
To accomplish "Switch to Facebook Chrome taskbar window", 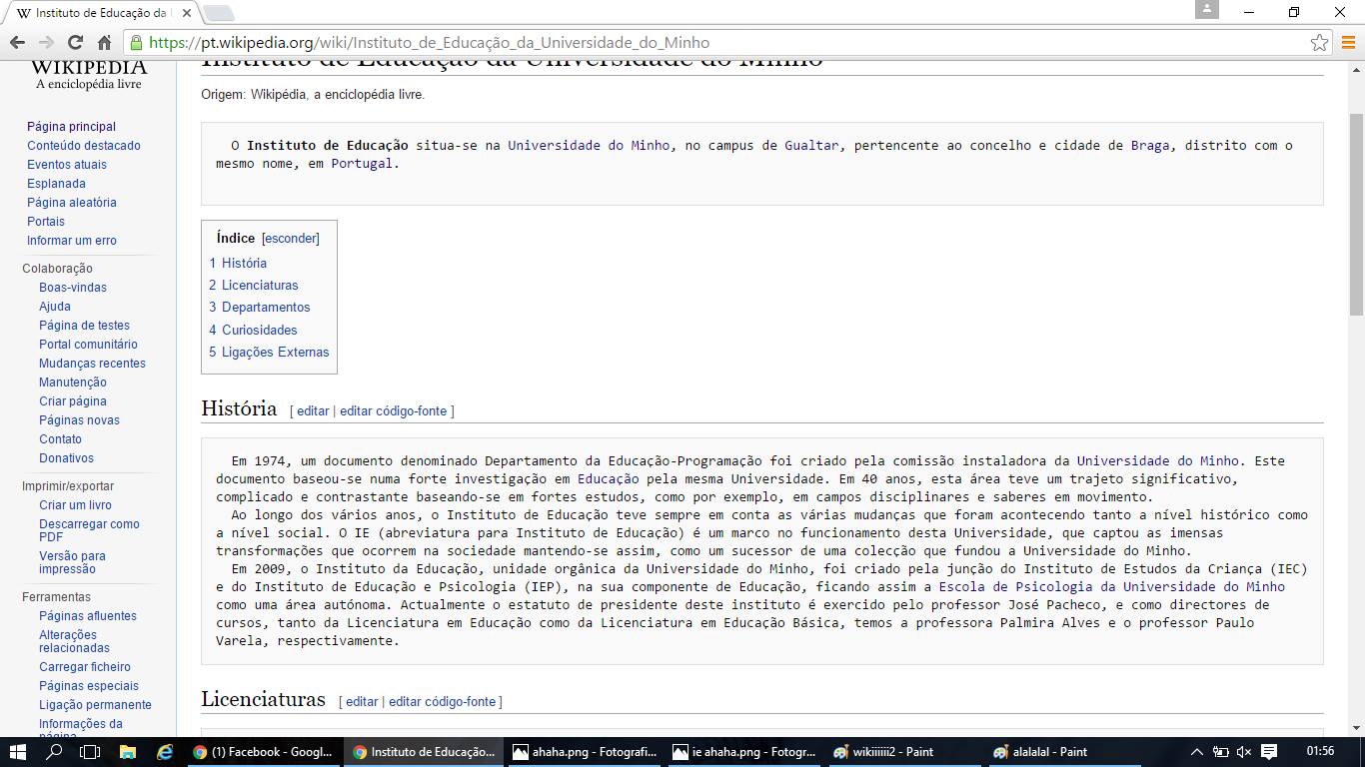I will click(x=263, y=752).
